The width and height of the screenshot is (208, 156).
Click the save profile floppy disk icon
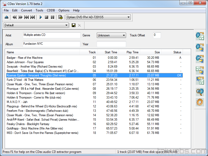tap(74, 25)
